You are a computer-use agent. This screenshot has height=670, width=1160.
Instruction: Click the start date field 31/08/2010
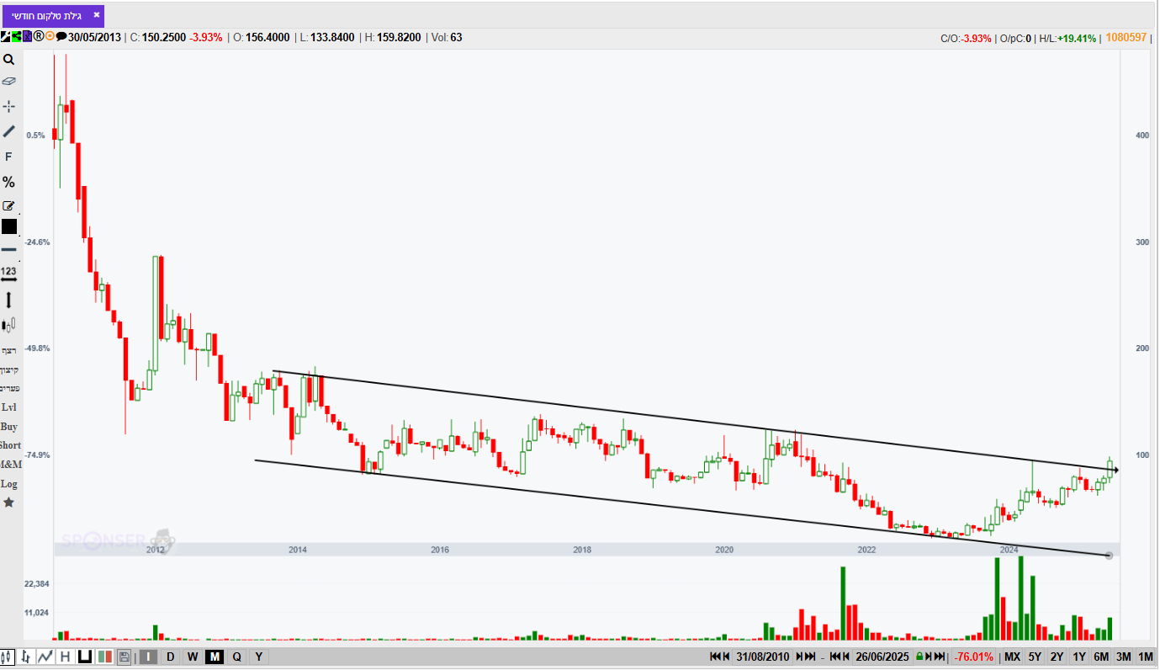click(x=763, y=657)
